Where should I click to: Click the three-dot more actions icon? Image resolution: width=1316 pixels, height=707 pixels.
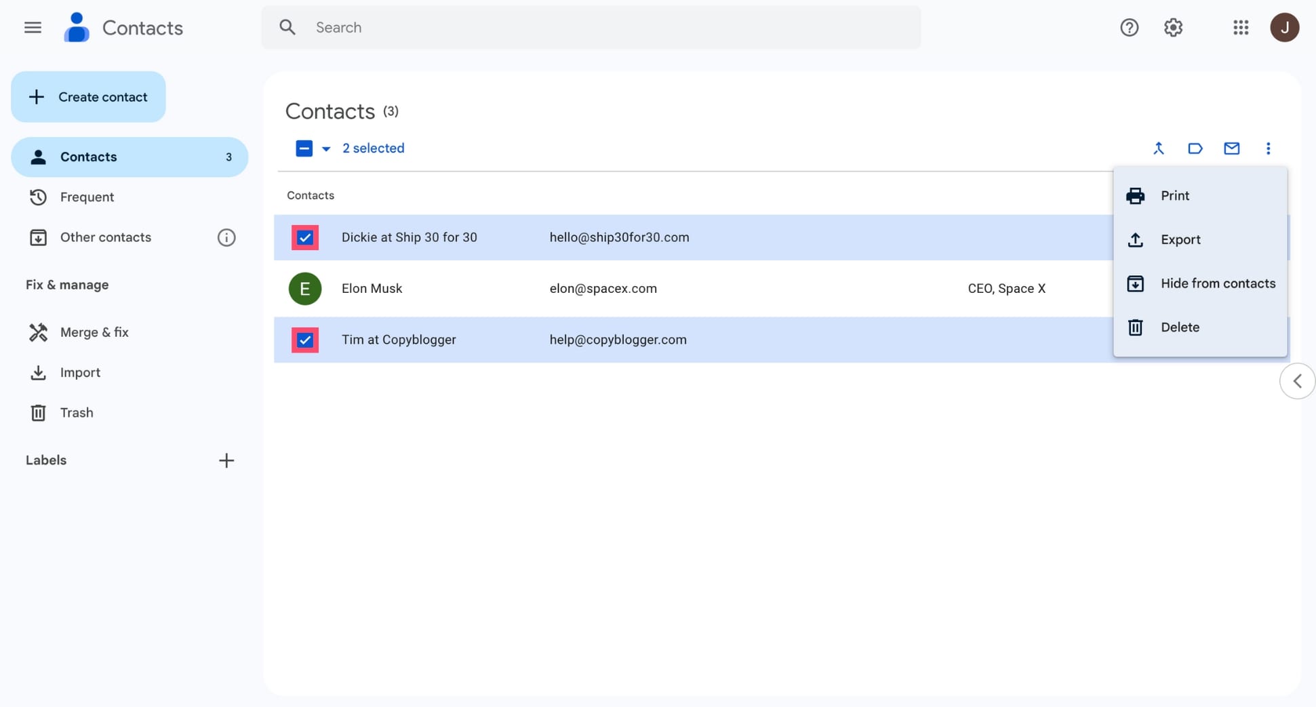[1268, 148]
